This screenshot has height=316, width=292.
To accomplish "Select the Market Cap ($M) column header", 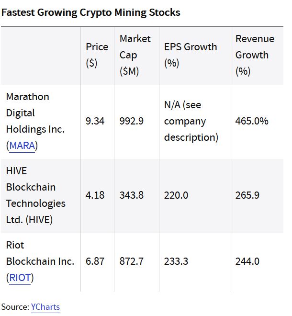I will [135, 55].
